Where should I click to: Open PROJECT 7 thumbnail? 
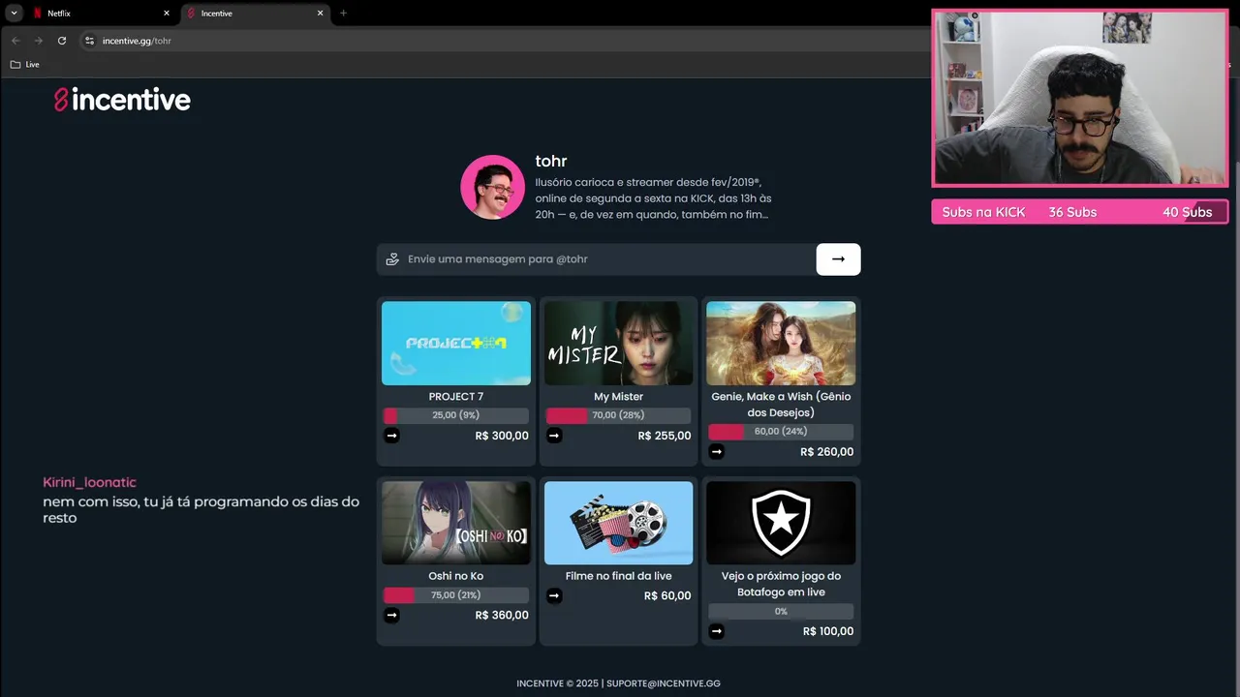tap(456, 344)
